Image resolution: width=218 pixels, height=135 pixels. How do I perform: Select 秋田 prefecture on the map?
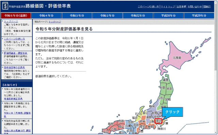(162, 88)
